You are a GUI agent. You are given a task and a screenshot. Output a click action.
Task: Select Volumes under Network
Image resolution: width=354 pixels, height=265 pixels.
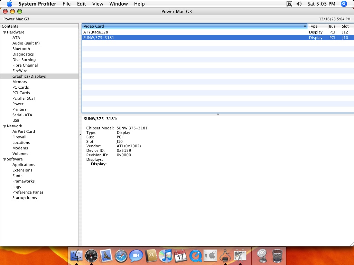coord(20,154)
